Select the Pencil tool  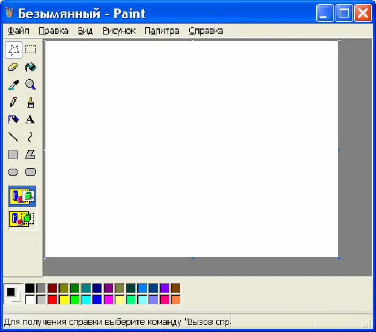pos(13,102)
